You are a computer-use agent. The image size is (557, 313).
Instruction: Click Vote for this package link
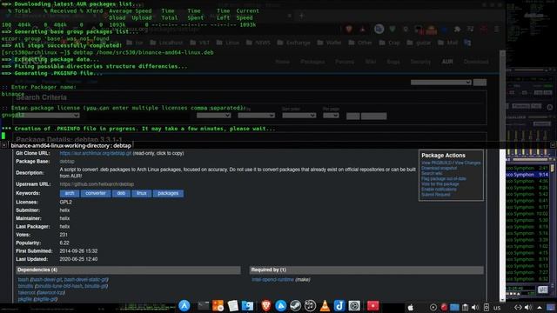[x=440, y=184]
